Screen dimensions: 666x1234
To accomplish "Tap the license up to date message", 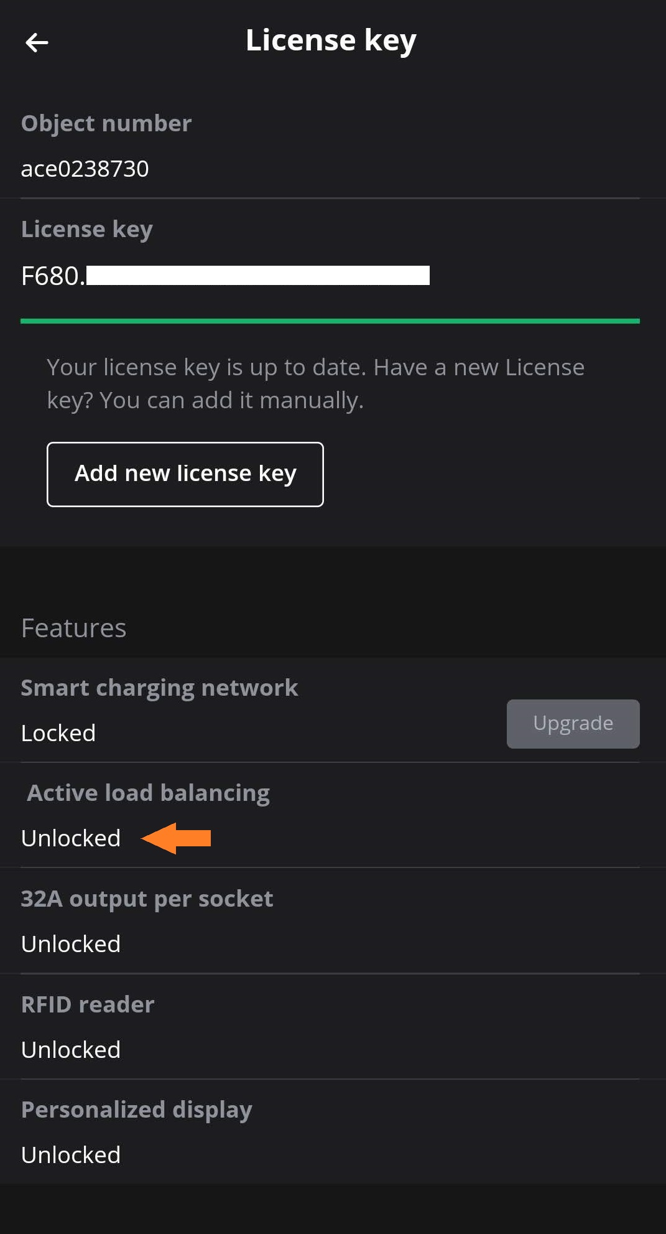I will pos(315,383).
